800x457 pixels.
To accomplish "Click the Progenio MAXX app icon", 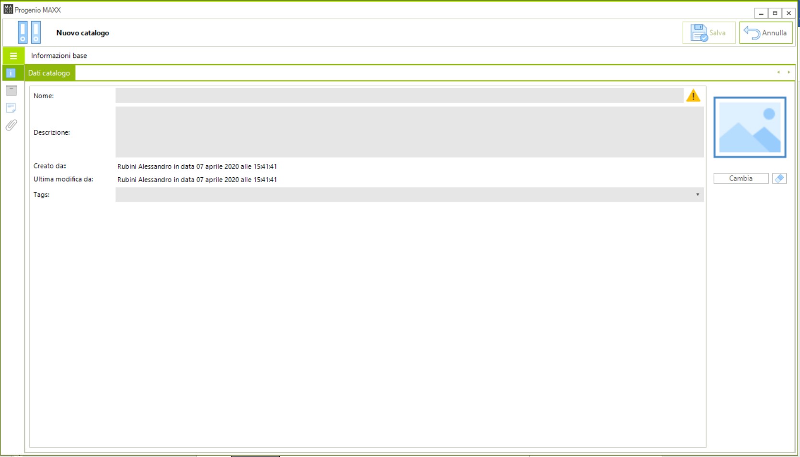I will coord(8,9).
